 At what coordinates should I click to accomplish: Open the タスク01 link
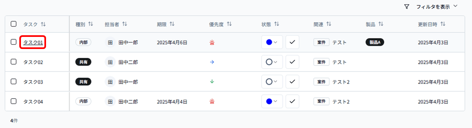tap(33, 42)
